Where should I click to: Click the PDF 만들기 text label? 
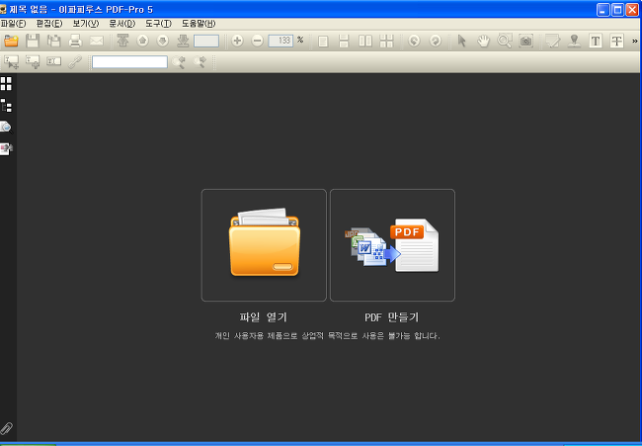[392, 317]
